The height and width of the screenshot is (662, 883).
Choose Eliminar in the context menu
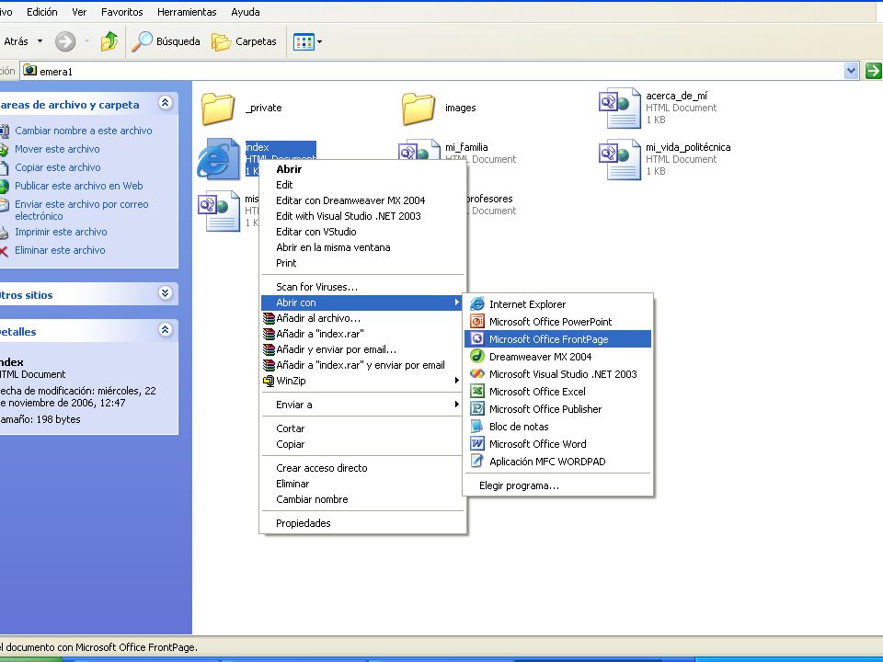point(362,485)
